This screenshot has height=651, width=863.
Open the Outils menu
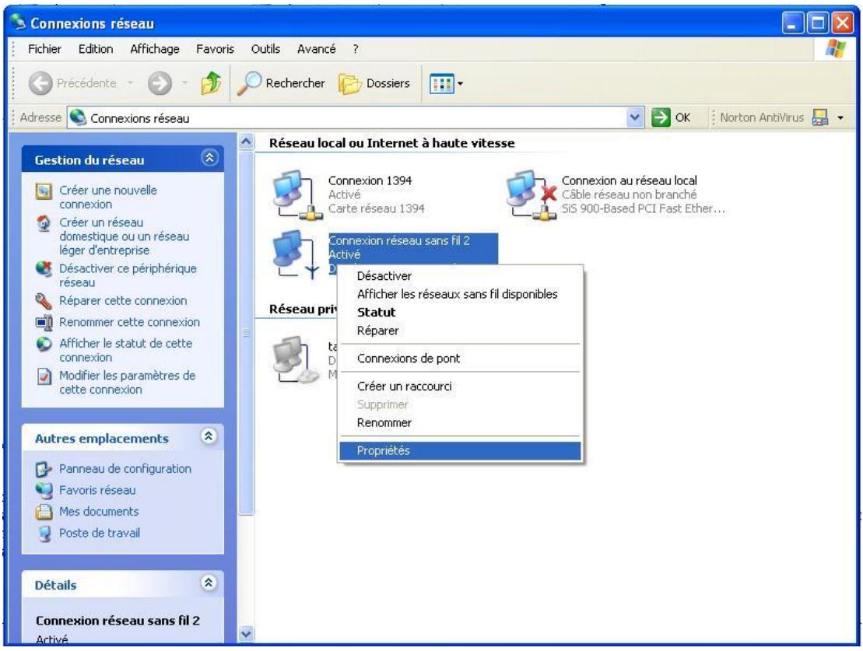[265, 49]
